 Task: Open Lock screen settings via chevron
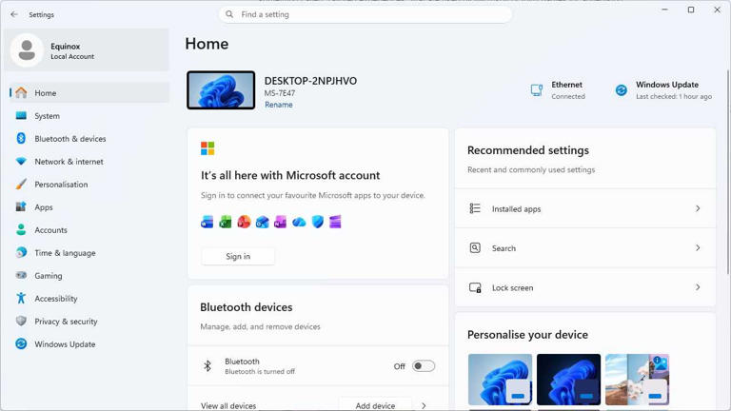pos(698,287)
